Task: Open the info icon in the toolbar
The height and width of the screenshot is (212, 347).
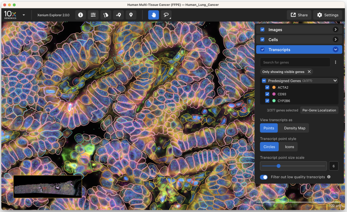Action: click(x=81, y=15)
